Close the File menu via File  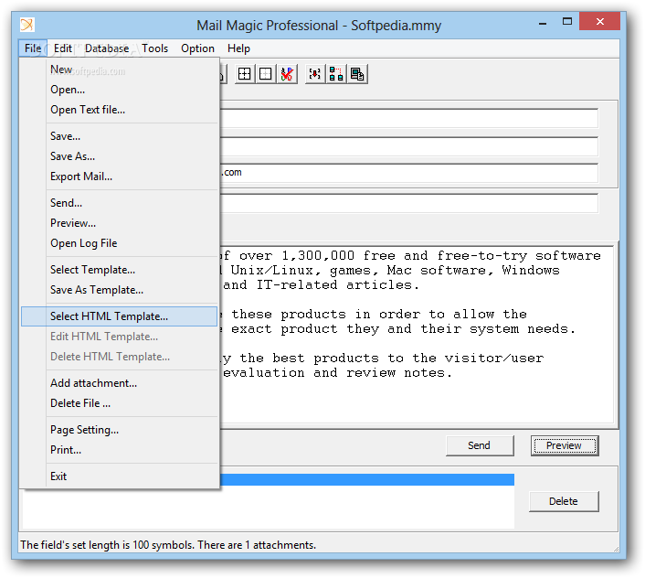33,48
